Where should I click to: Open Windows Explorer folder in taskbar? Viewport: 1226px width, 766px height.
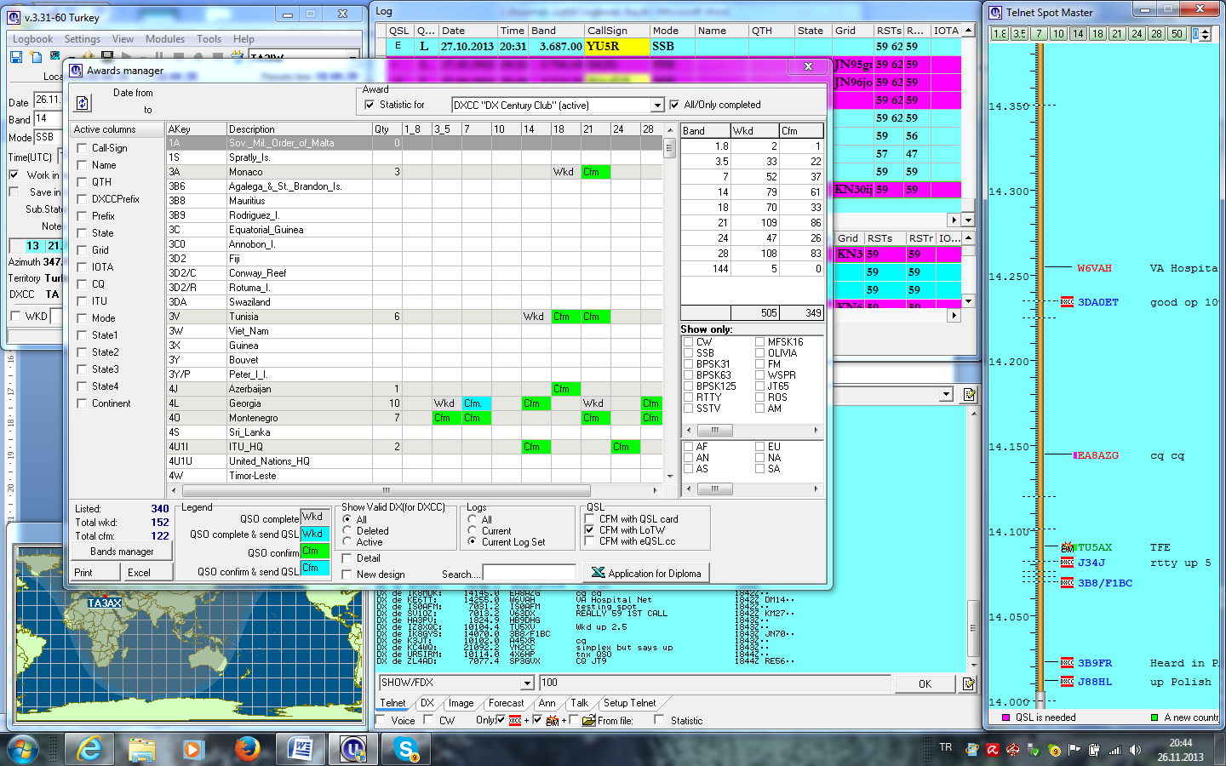(142, 749)
